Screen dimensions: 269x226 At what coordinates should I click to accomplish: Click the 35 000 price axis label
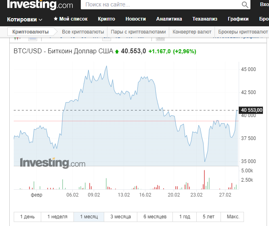(x=248, y=161)
